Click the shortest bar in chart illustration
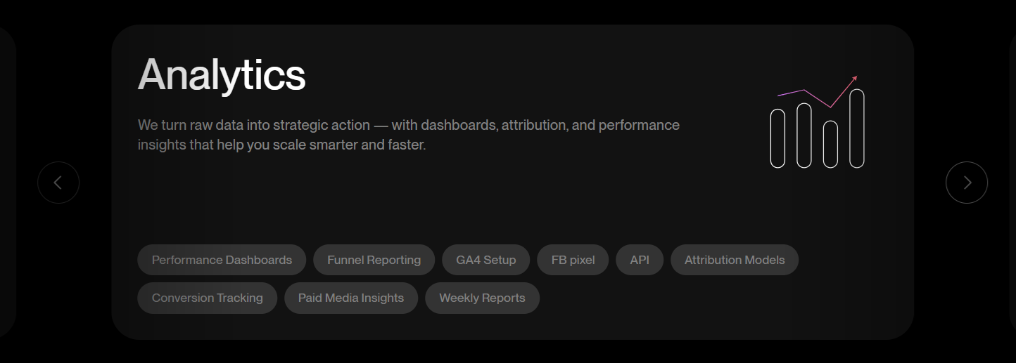Viewport: 1016px width, 363px height. tap(830, 144)
